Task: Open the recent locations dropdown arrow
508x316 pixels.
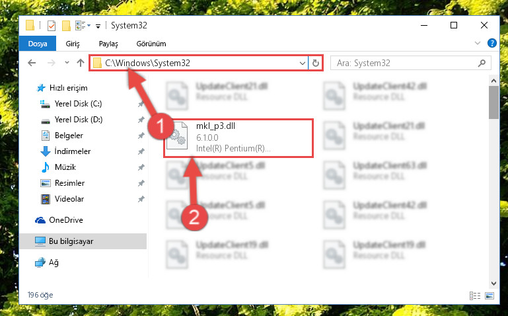Action: coord(67,63)
